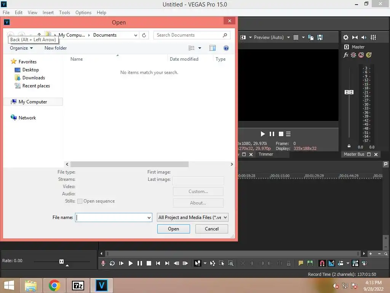The height and width of the screenshot is (293, 390).
Task: Open the File menu
Action: [x=6, y=13]
